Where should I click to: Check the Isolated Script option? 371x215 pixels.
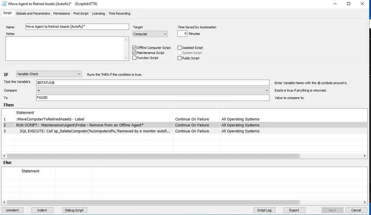180,47
